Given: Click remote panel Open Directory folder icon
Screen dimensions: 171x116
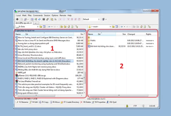Looking at the screenshot, I should pos(113,27).
